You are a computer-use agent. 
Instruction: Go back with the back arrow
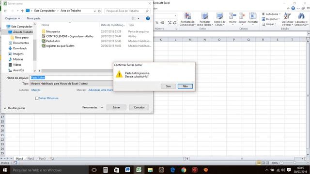point(5,11)
